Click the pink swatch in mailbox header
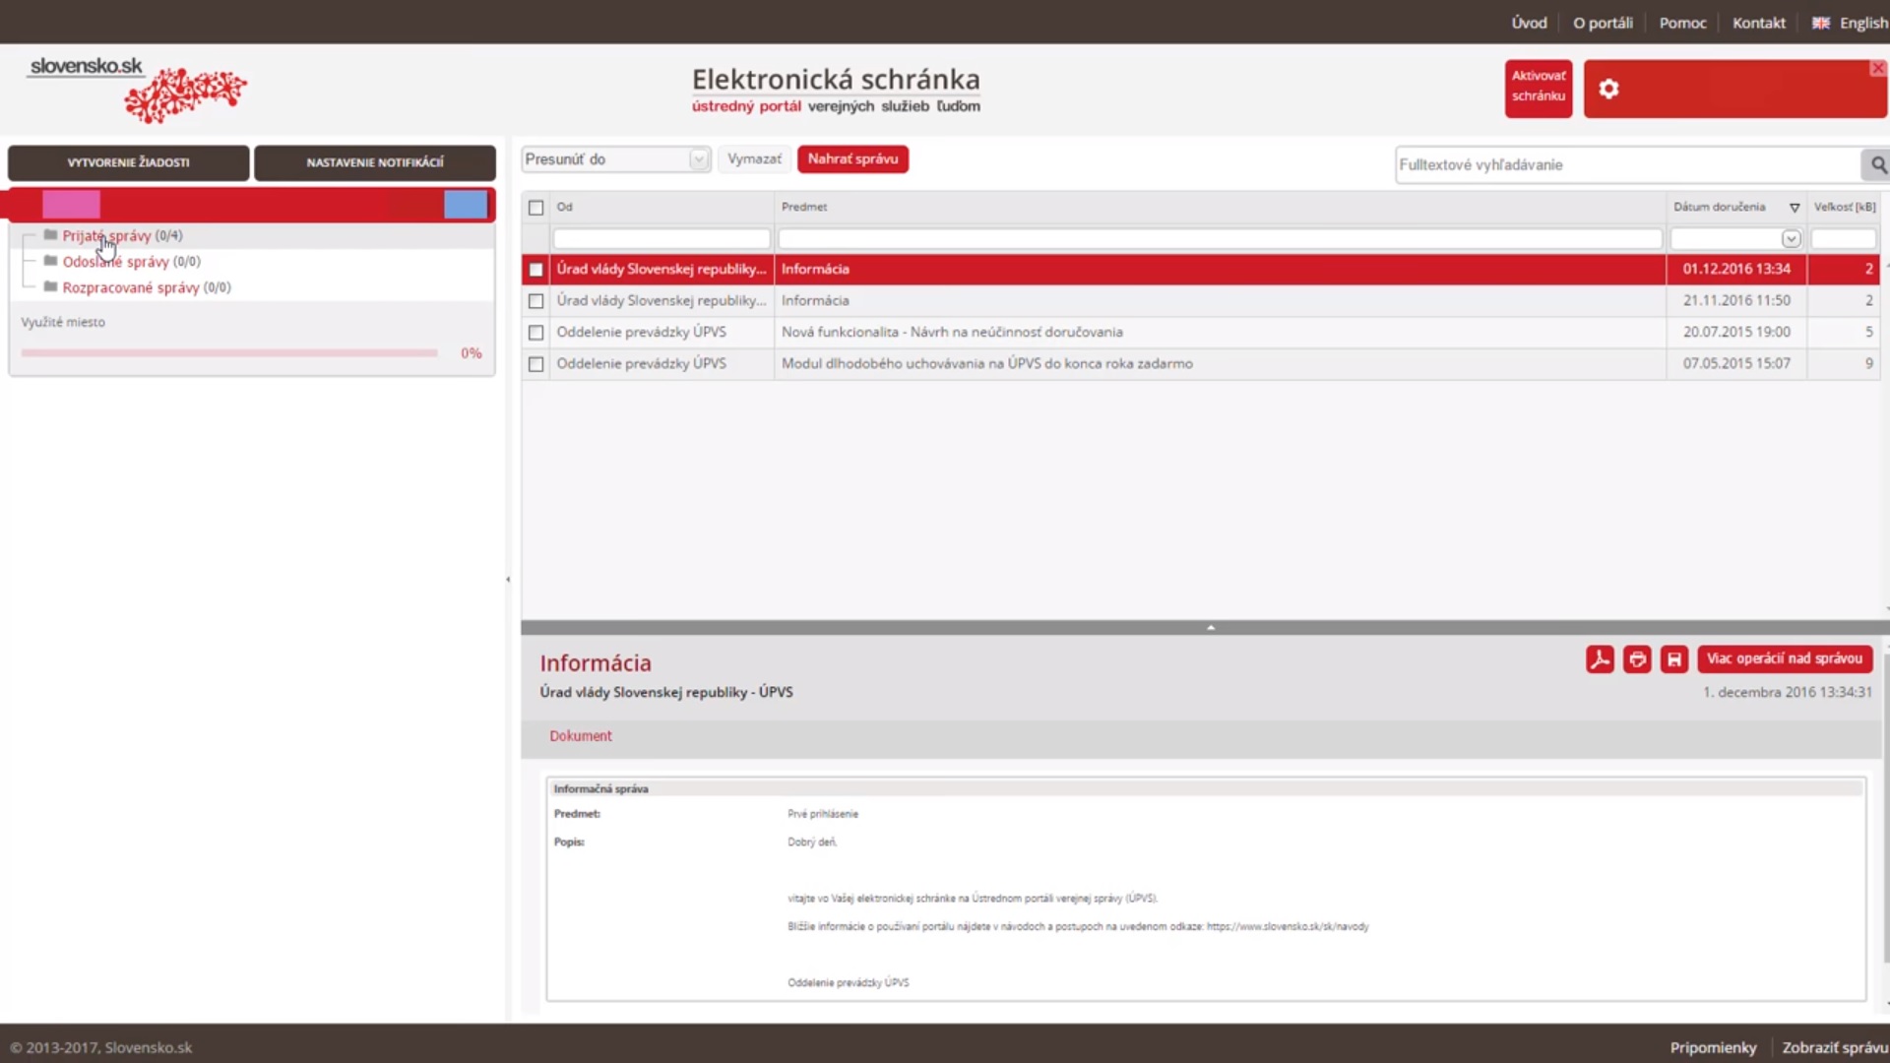 71,205
